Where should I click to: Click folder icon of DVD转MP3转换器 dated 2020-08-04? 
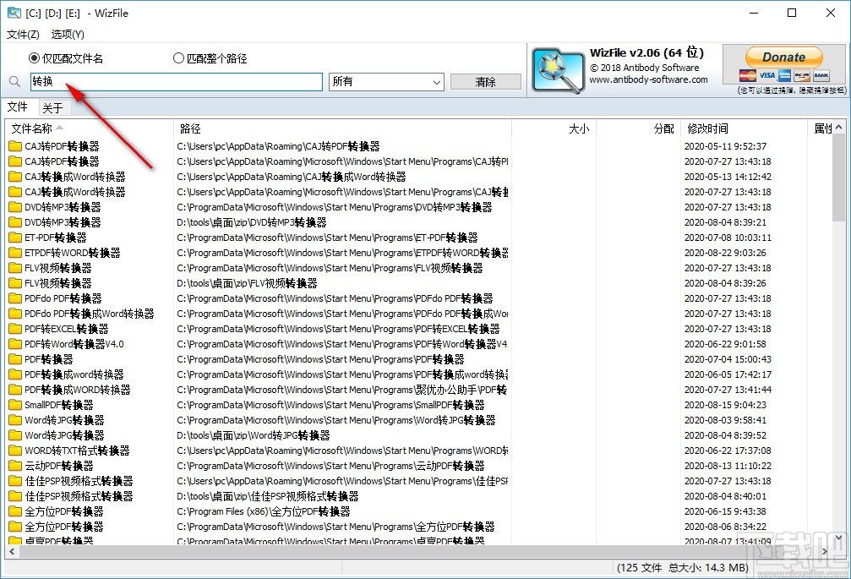coord(15,222)
